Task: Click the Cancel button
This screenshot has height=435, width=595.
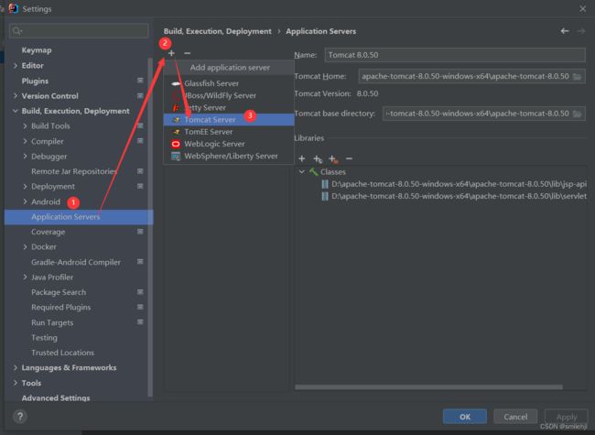Action: tap(515, 417)
